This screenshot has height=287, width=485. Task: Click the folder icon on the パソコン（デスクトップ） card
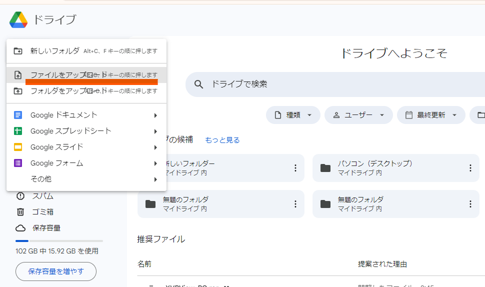(325, 168)
